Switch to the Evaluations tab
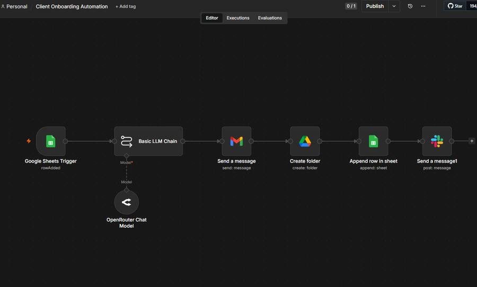The width and height of the screenshot is (477, 287). pyautogui.click(x=270, y=18)
